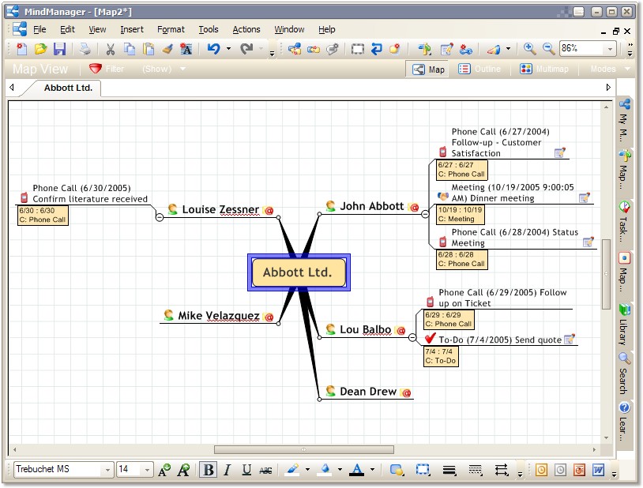Image resolution: width=643 pixels, height=488 pixels.
Task: Collapse the Louise Zessner branch
Action: click(160, 217)
